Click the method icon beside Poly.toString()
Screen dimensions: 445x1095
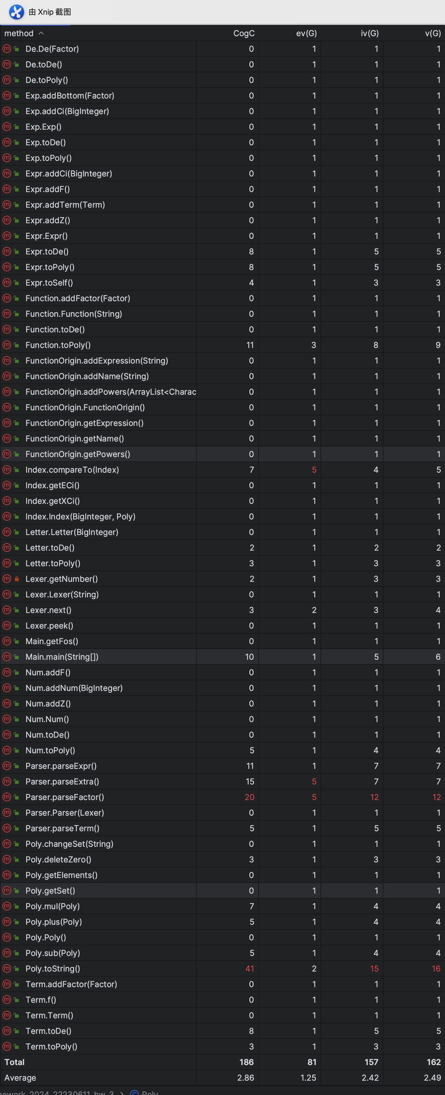[7, 969]
